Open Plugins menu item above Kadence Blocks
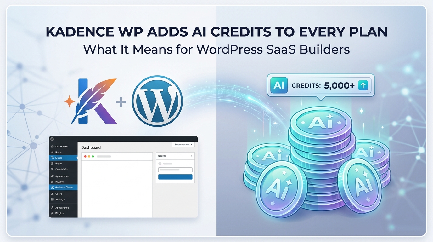This screenshot has height=242, width=433. [x=63, y=182]
